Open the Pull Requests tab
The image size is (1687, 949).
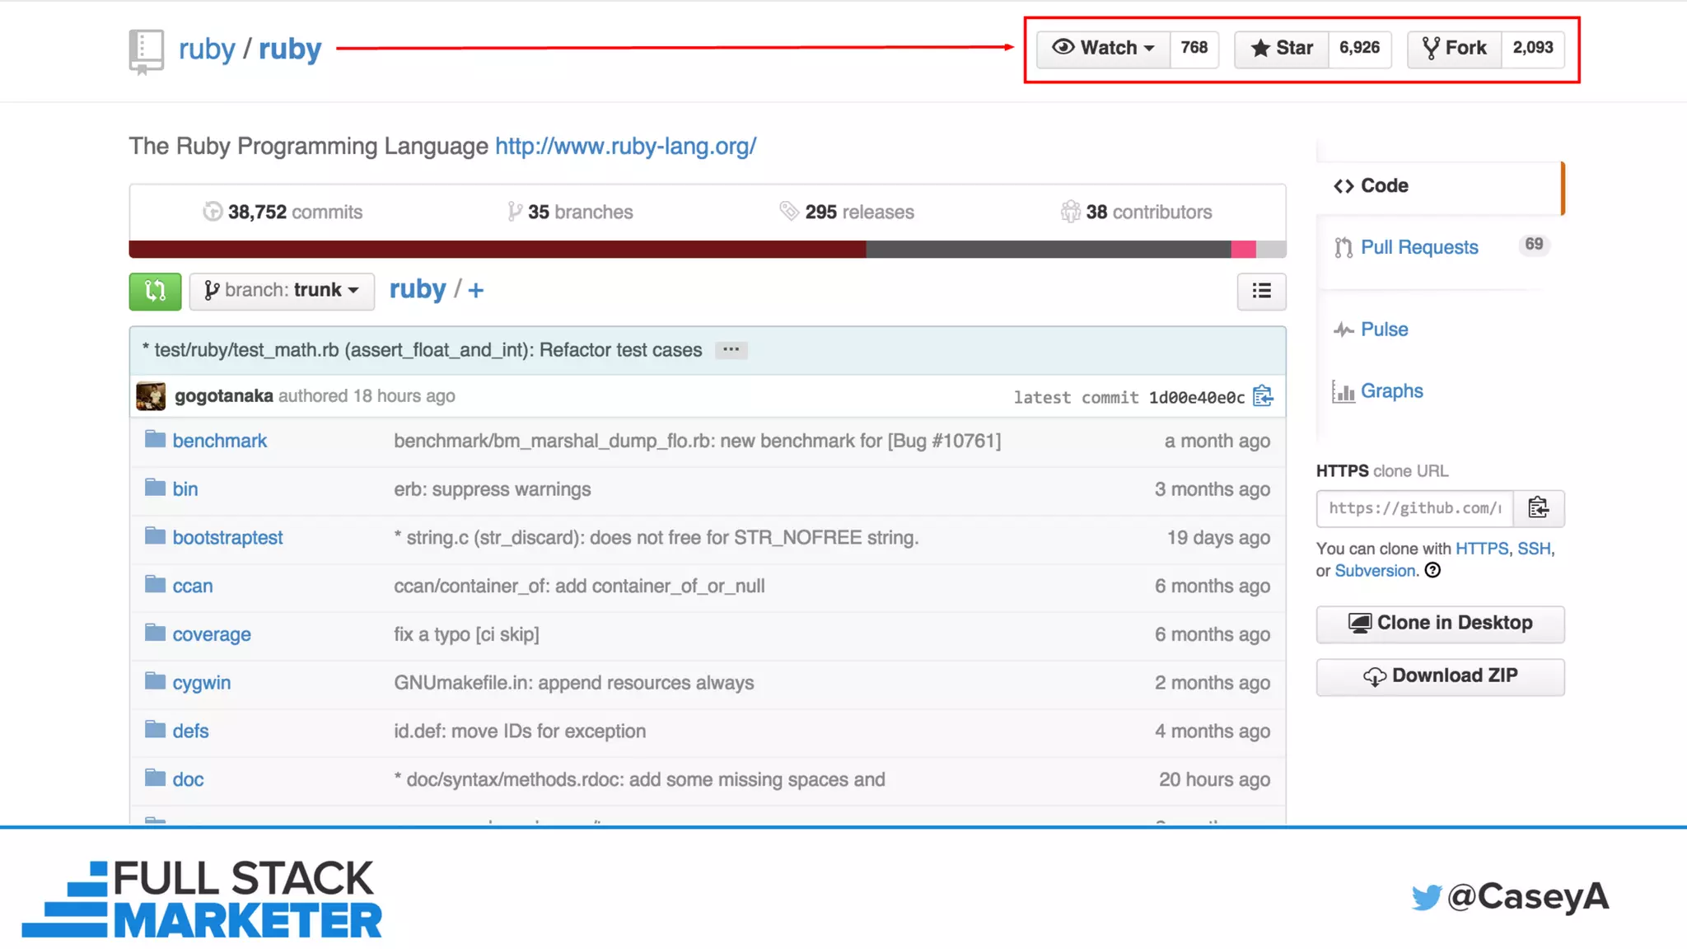click(1418, 247)
